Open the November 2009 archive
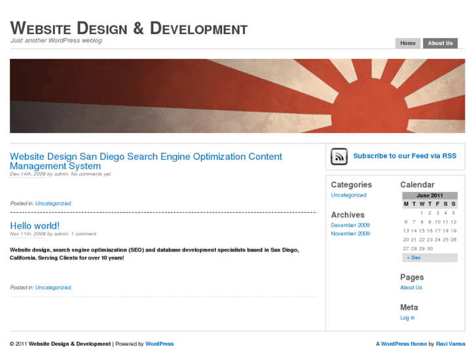The height and width of the screenshot is (357, 476). tap(350, 234)
